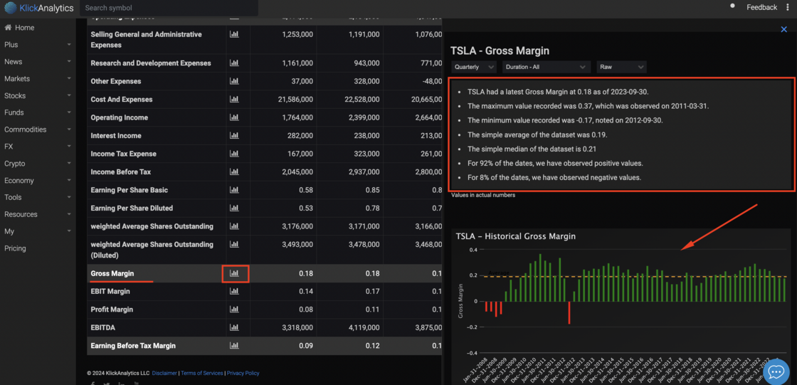Click the Cost And Expenses value 22,528,000

[x=362, y=99]
